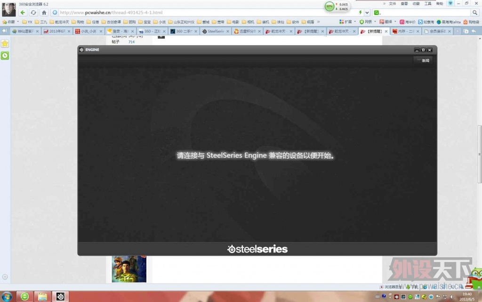482x302 pixels.
Task: Click the volume speaker tray icon
Action: coord(451,297)
